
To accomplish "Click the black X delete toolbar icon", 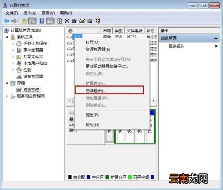I will pyautogui.click(x=67, y=21).
